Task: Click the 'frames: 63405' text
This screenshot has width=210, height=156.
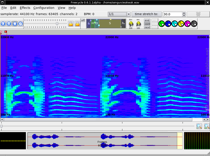Action: (x=47, y=14)
